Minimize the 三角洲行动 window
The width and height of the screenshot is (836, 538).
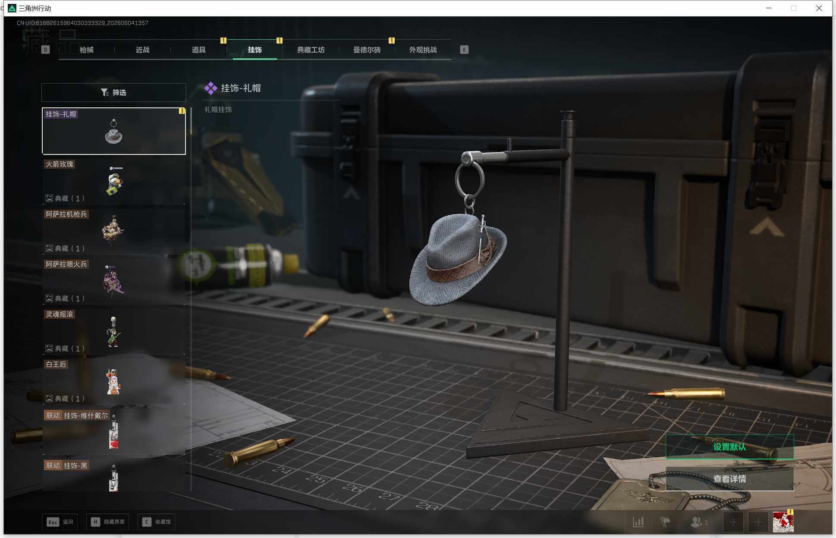click(x=769, y=8)
